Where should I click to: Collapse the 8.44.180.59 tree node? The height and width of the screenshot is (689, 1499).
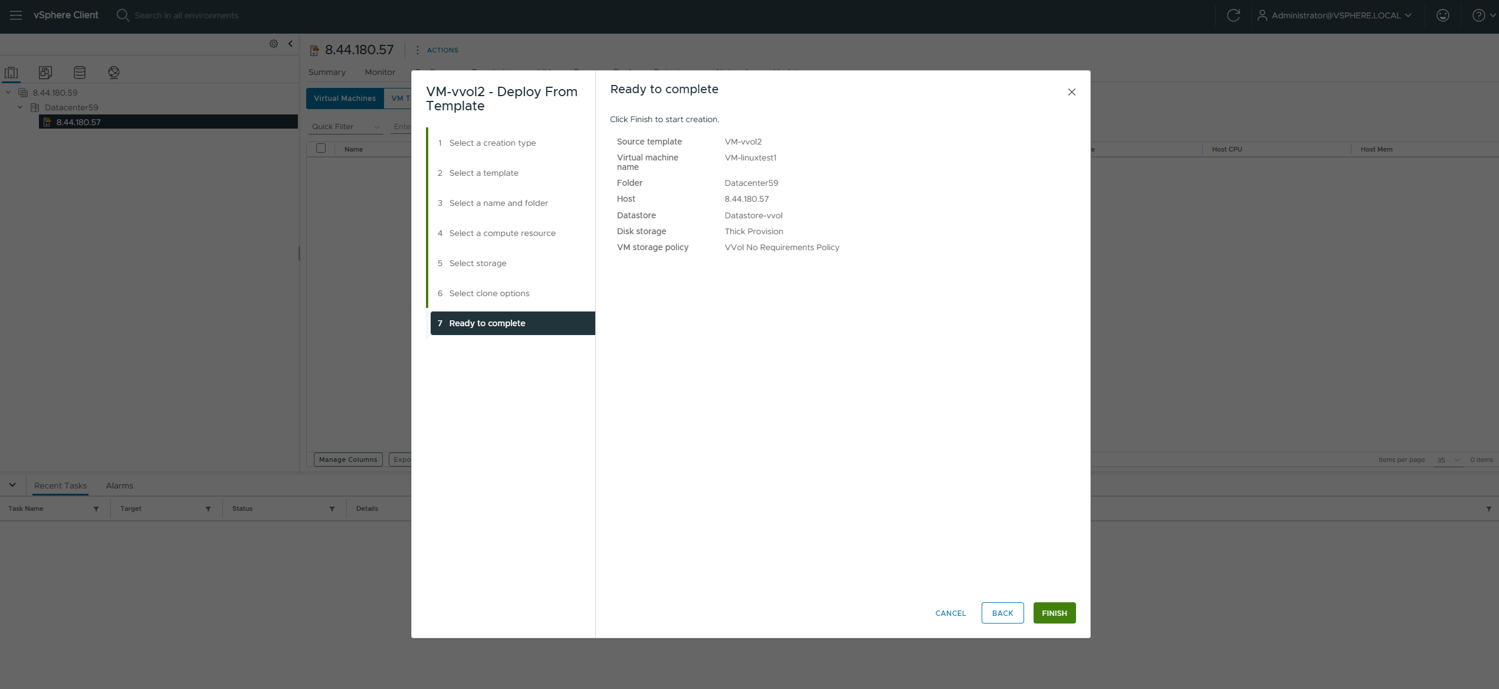[x=8, y=93]
